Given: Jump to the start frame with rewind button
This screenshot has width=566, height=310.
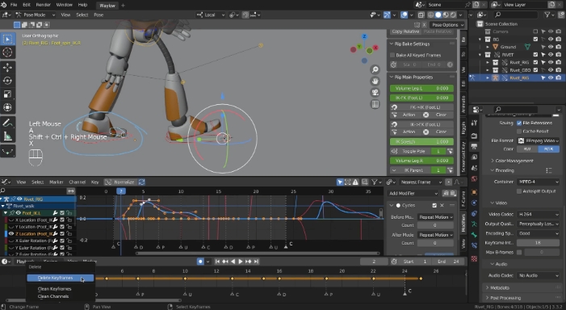Looking at the screenshot, I should [217, 262].
